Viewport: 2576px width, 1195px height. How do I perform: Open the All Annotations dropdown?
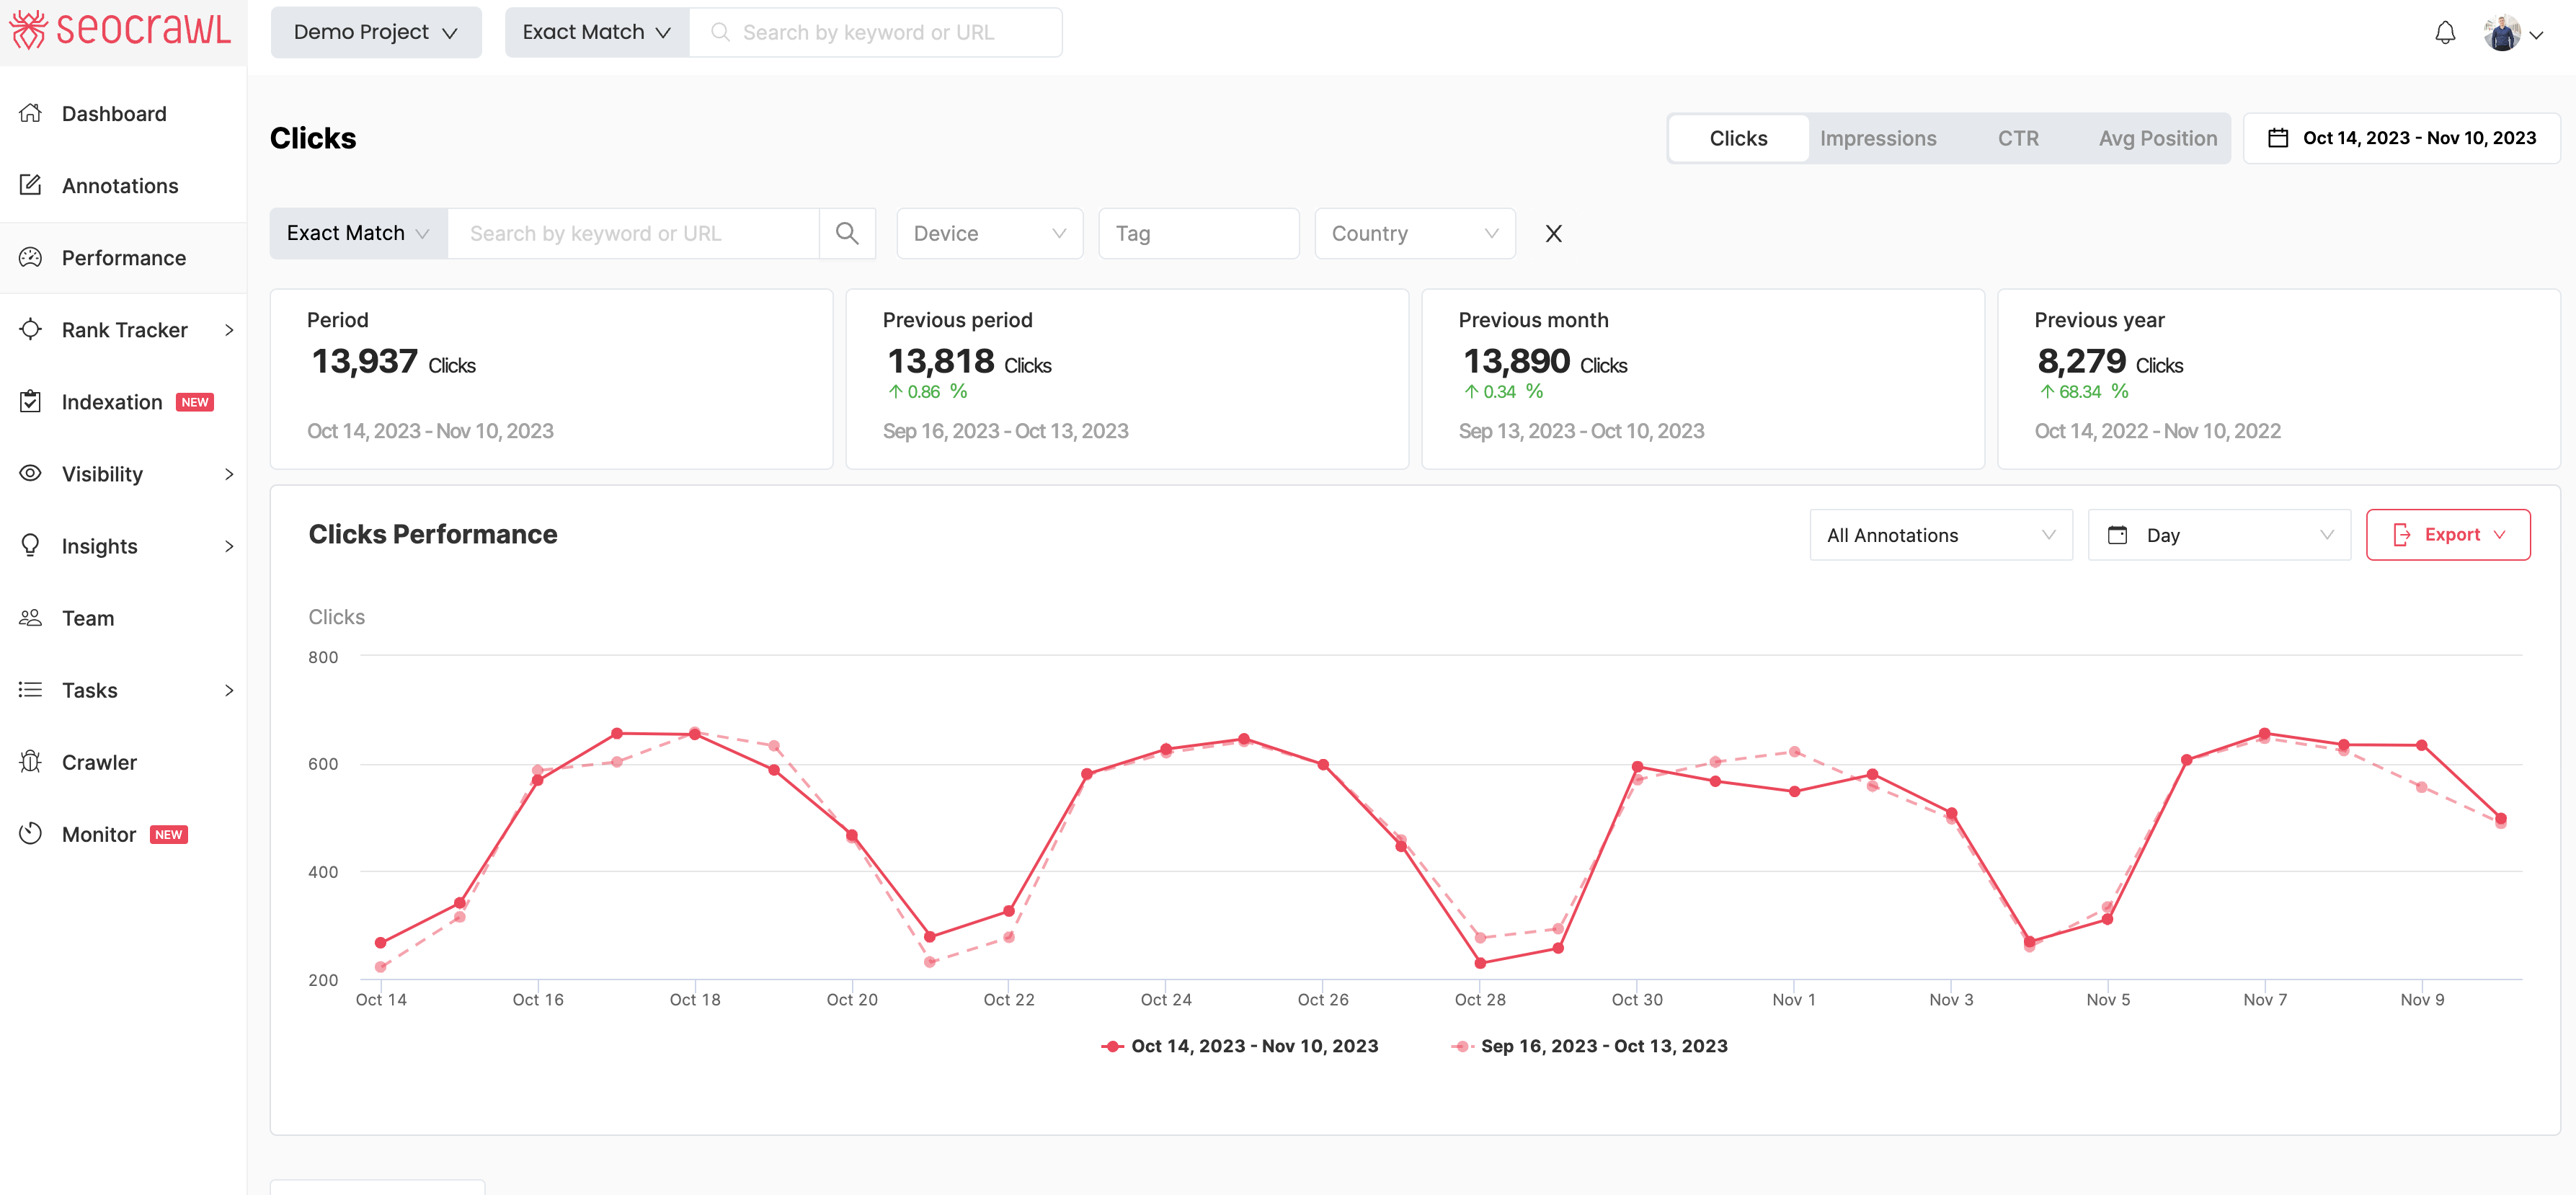click(x=1940, y=535)
